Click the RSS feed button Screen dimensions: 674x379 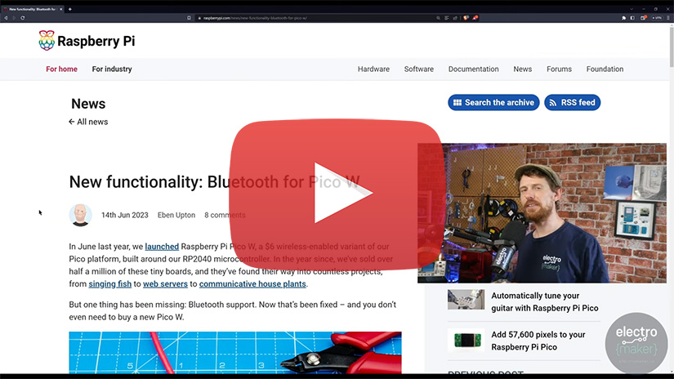[x=572, y=102]
